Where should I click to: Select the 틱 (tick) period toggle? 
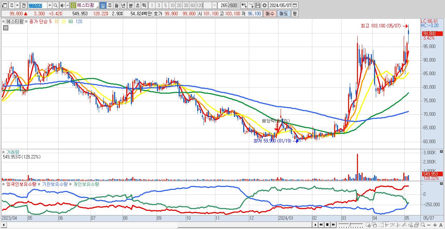click(144, 5)
